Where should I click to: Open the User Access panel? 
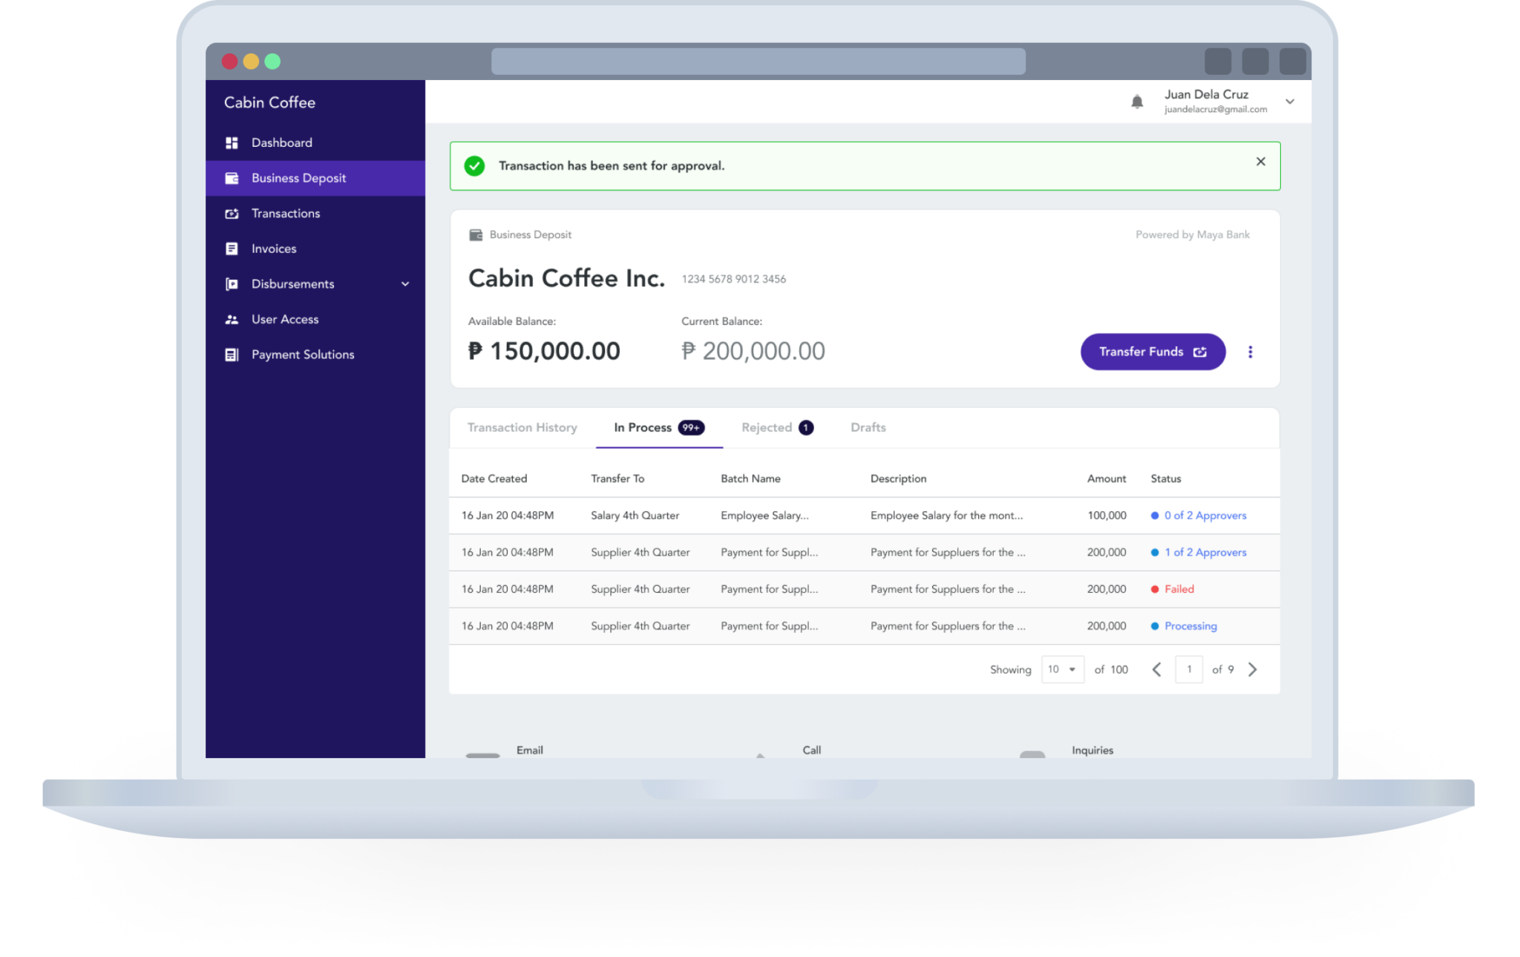pyautogui.click(x=285, y=319)
